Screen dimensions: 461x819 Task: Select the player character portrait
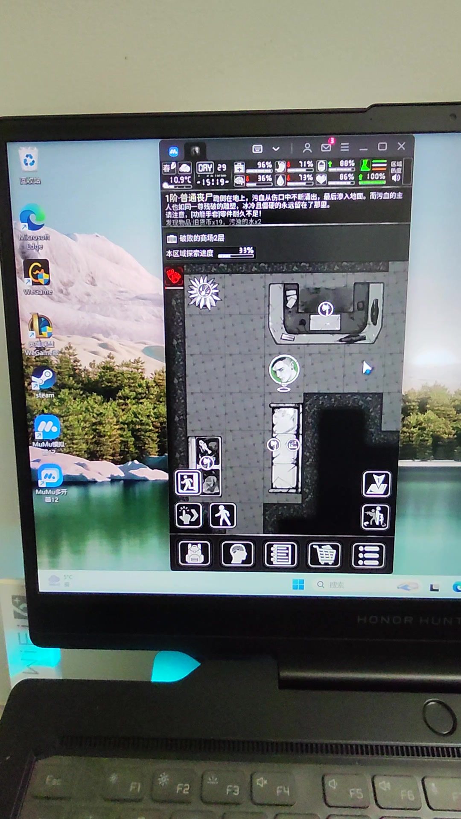[x=284, y=369]
